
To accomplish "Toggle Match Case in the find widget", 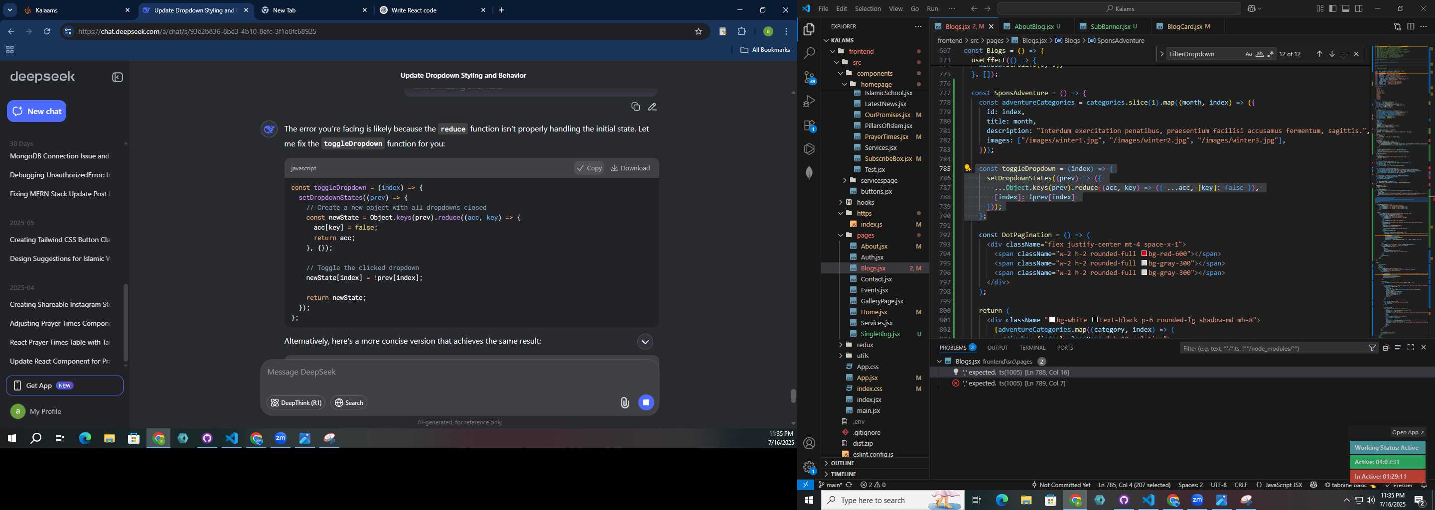I will coord(1248,54).
